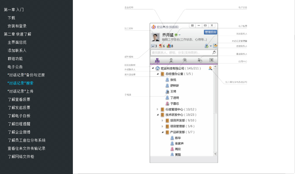Go to 了解查看投票
Viewport: 295px width, 174px height.
tap(19, 99)
